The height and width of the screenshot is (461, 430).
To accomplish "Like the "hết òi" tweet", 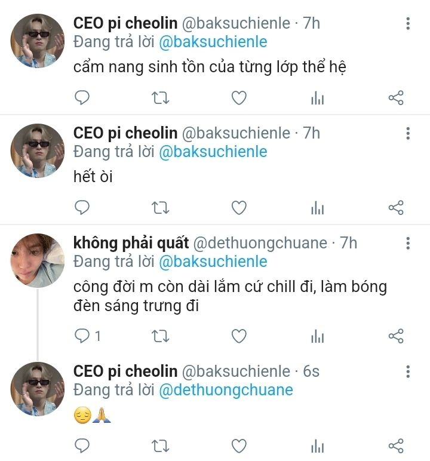I will (x=239, y=207).
